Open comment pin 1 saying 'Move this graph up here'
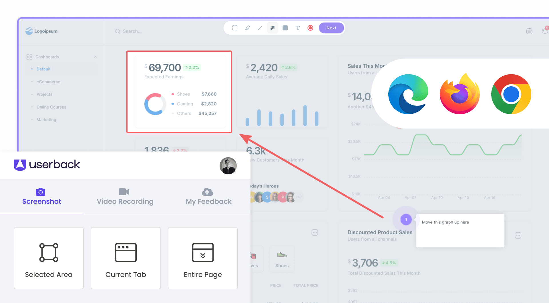This screenshot has width=549, height=303. tap(406, 220)
